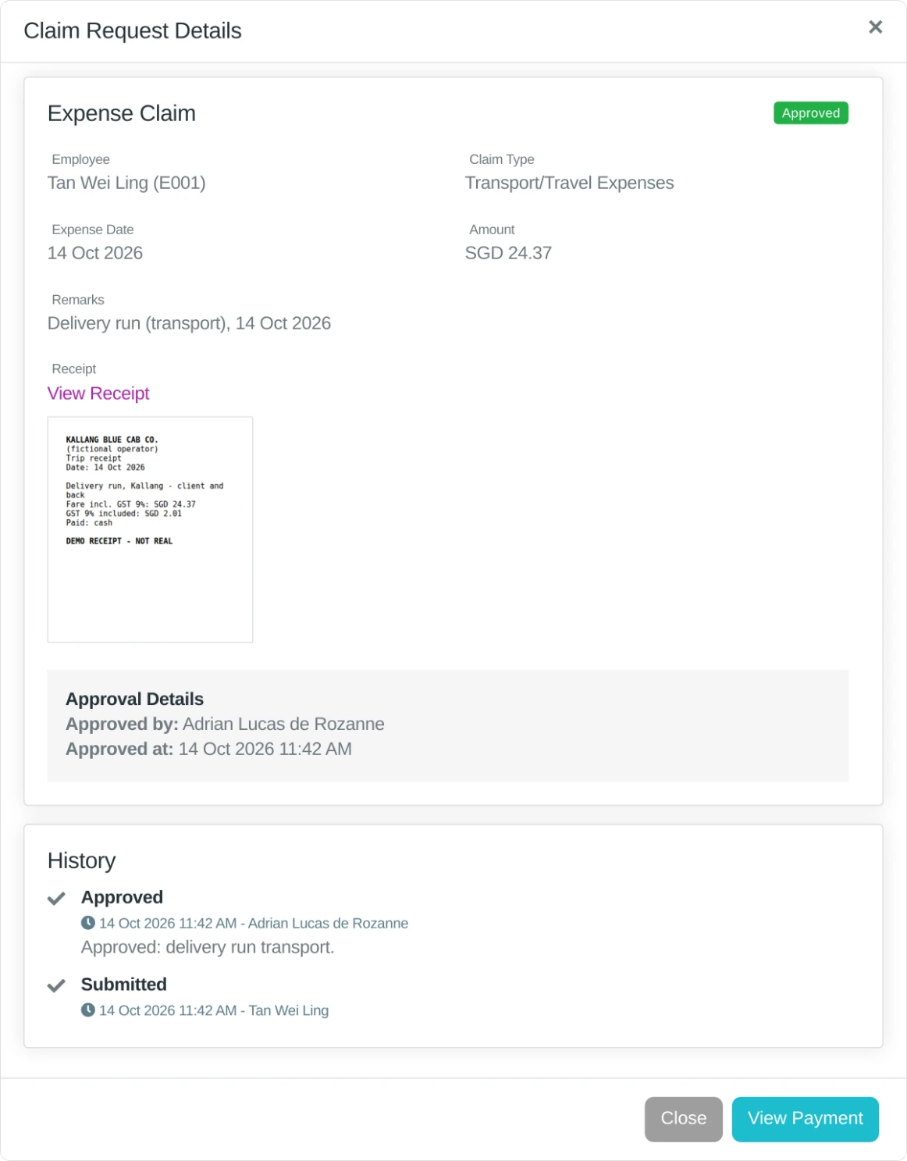Click the Delivery run remarks text

(x=189, y=323)
